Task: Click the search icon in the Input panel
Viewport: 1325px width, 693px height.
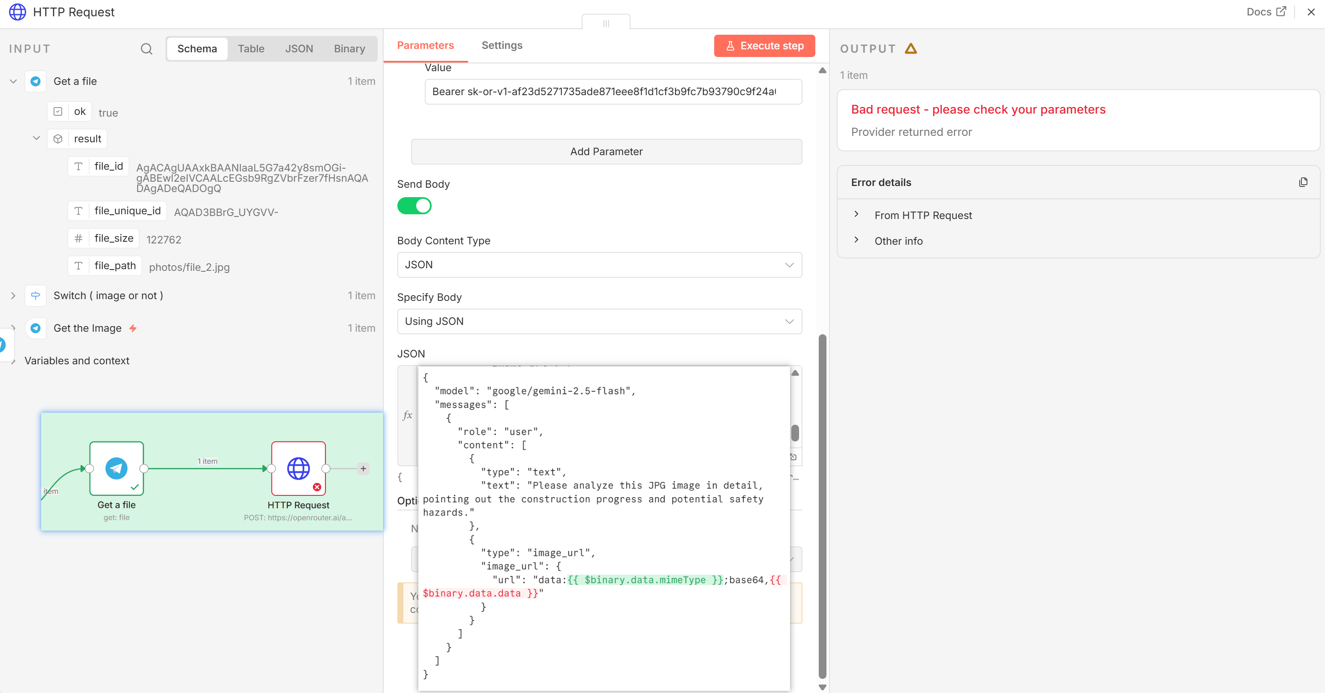Action: click(x=147, y=49)
